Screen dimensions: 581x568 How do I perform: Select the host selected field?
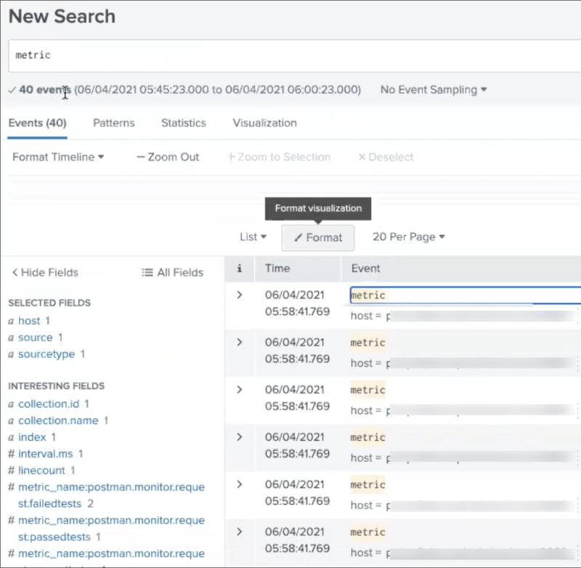click(29, 321)
